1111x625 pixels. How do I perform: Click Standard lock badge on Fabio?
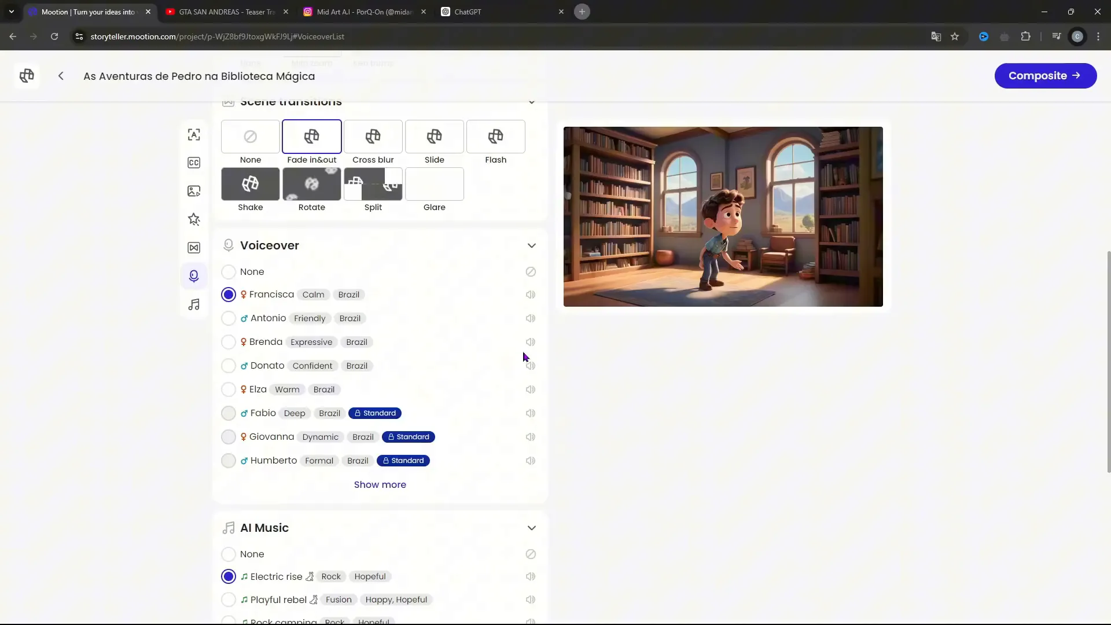375,413
